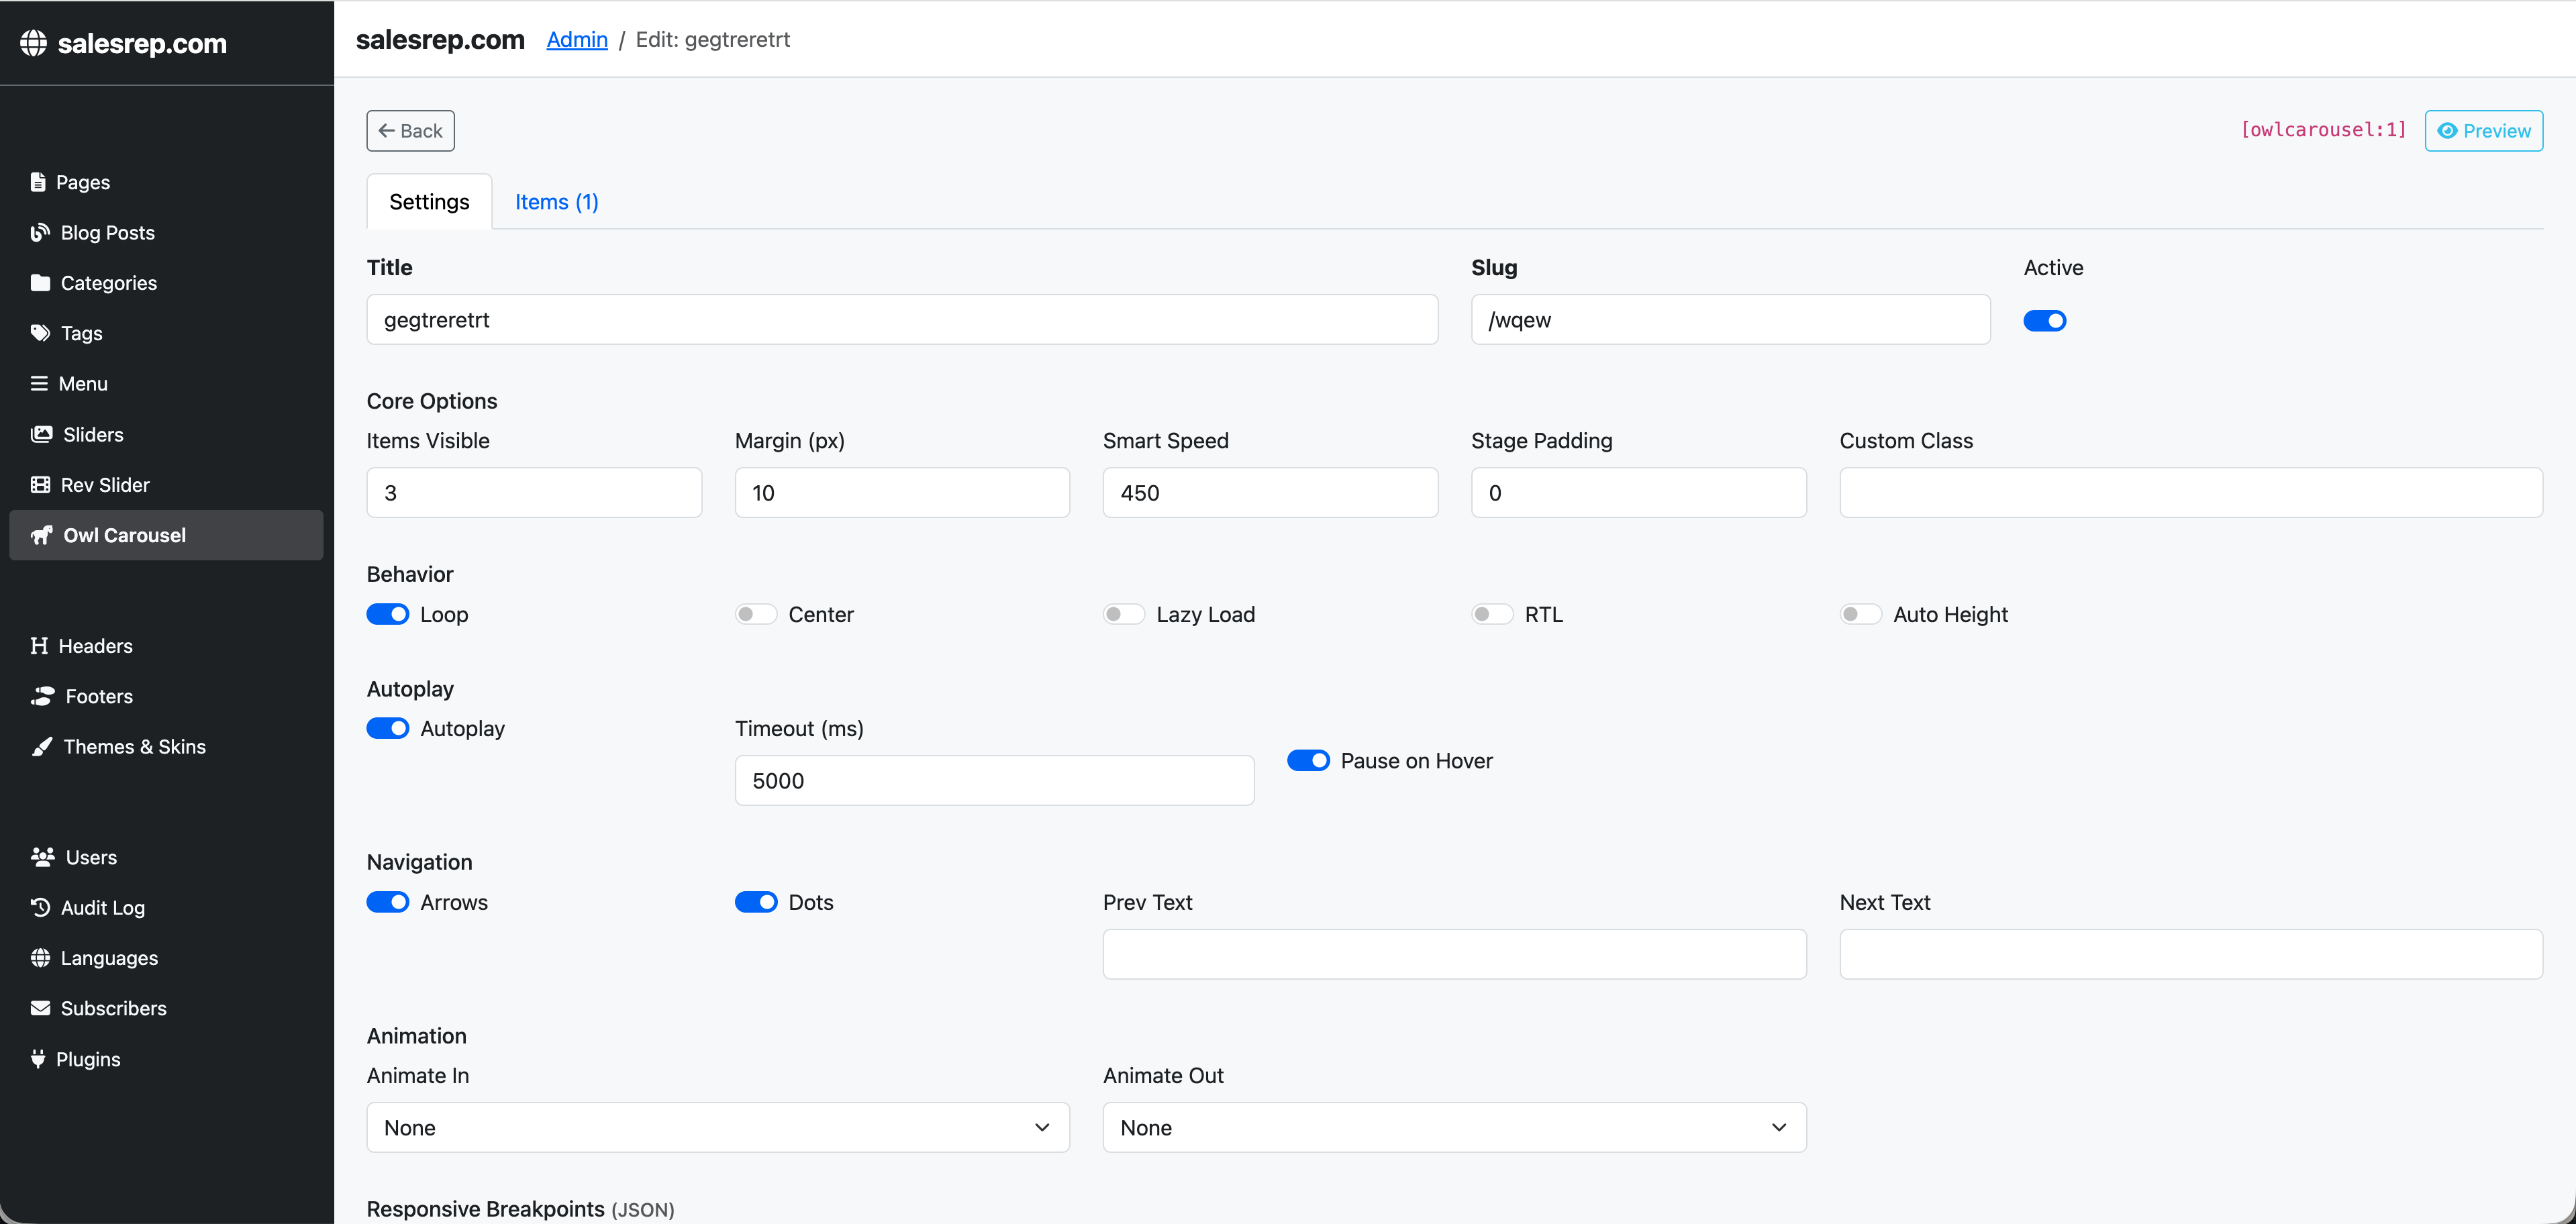Image resolution: width=2576 pixels, height=1224 pixels.
Task: Expand the Animate In None selector
Action: click(x=717, y=1127)
